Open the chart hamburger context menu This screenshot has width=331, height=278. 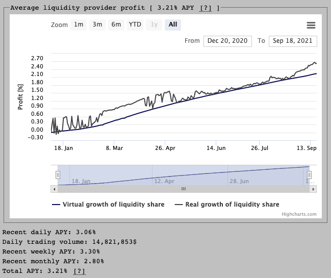pyautogui.click(x=311, y=25)
